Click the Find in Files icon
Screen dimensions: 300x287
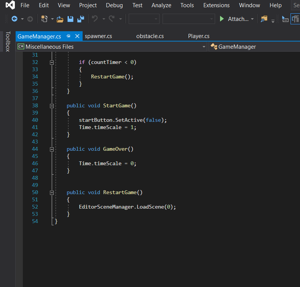tap(264, 19)
